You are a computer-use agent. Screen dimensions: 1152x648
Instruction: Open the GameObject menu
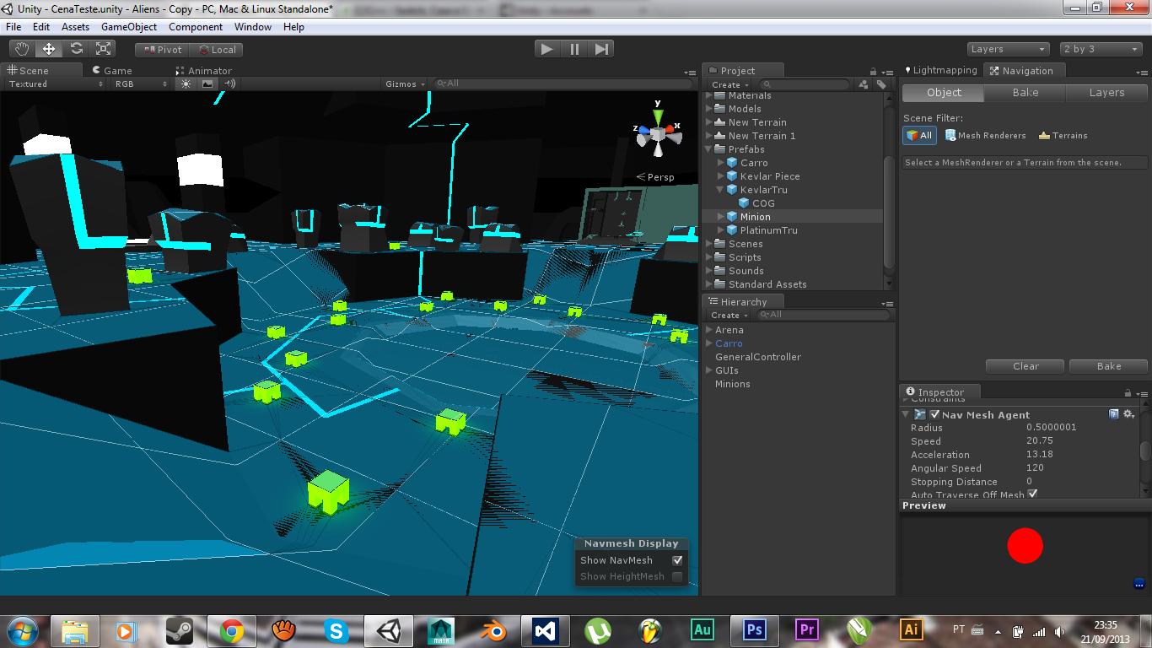click(x=129, y=27)
